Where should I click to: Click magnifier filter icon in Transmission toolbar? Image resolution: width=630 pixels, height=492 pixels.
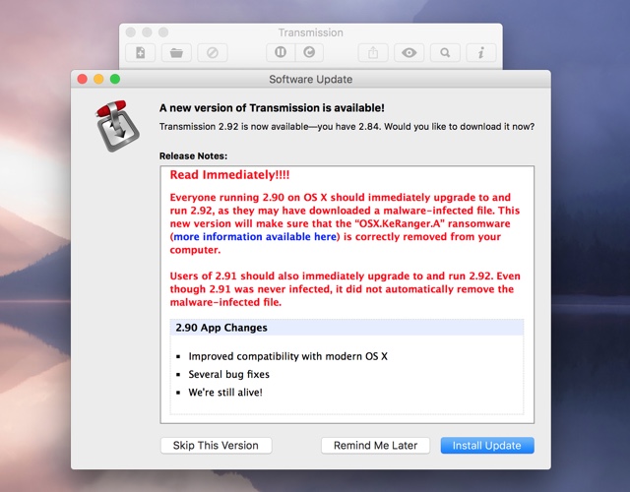(x=445, y=52)
